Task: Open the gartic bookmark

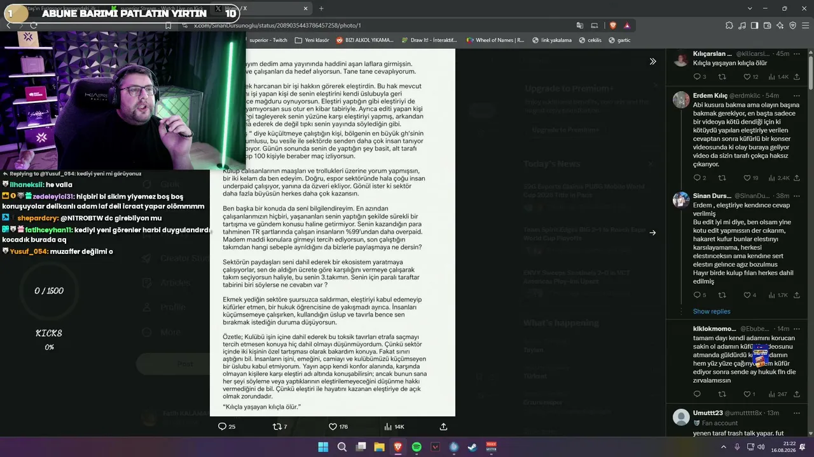Action: point(619,40)
